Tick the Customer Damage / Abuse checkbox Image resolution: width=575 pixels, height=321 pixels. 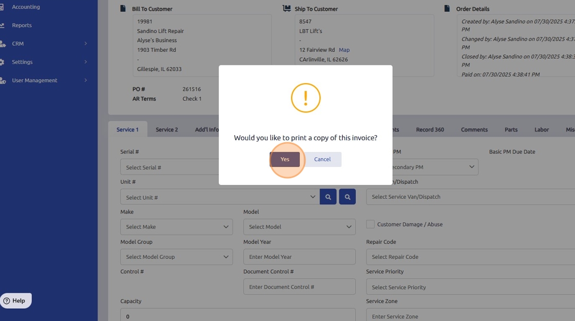tap(370, 224)
